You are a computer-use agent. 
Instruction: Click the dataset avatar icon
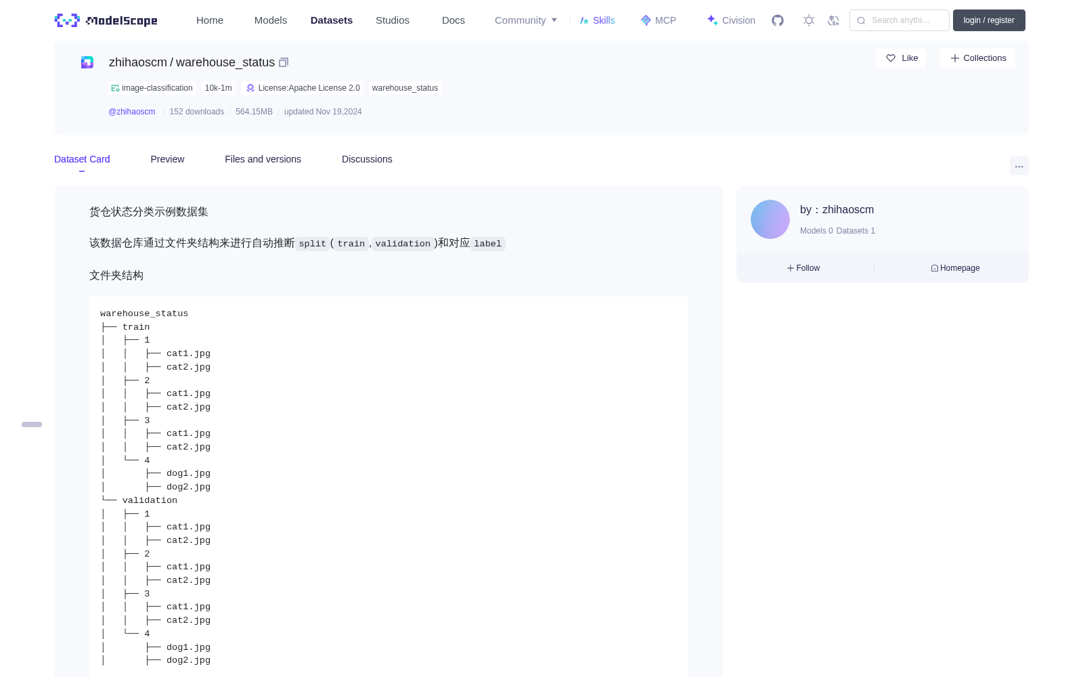(87, 62)
